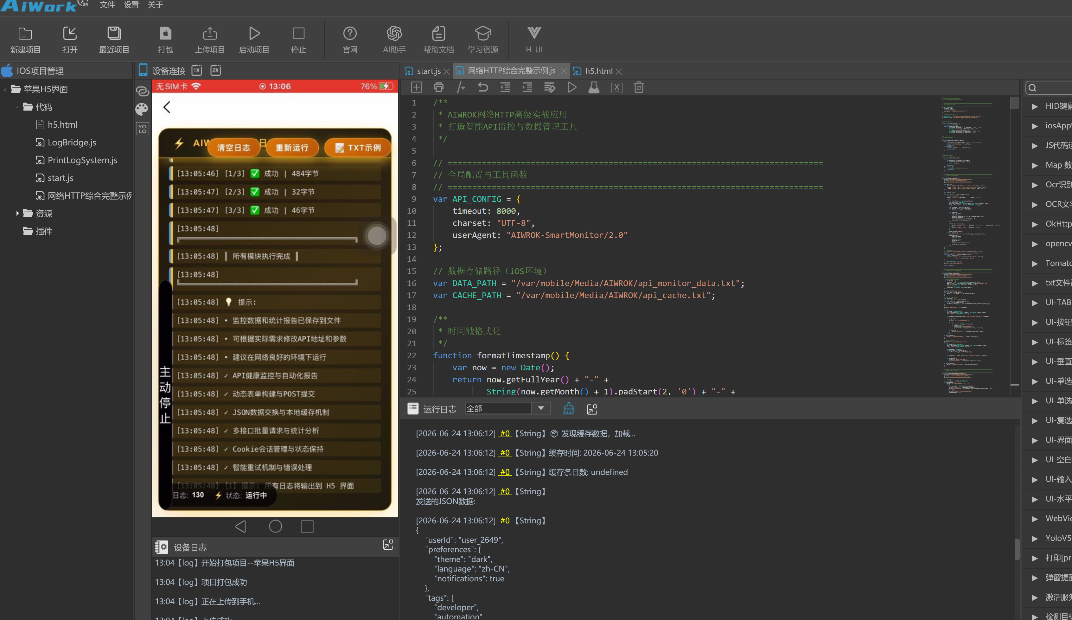This screenshot has width=1072, height=620.
Task: Click the snippet search field
Action: click(x=1049, y=88)
